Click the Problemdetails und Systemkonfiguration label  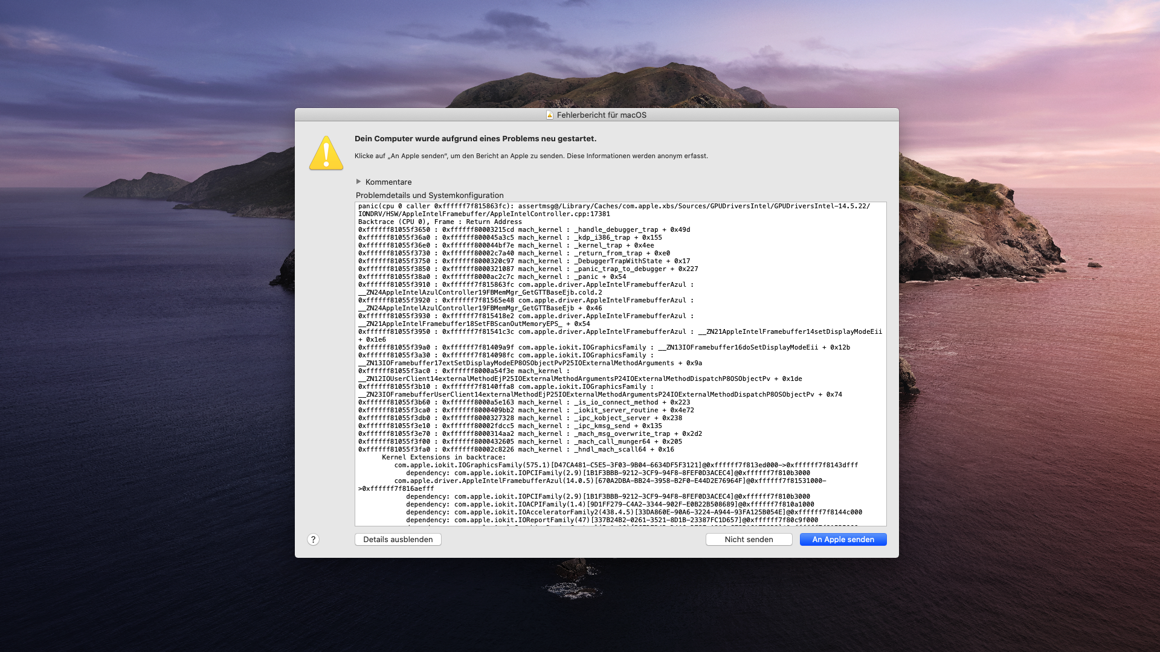(x=430, y=196)
